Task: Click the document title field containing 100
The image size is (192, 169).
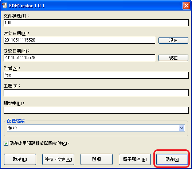Action: (96, 23)
